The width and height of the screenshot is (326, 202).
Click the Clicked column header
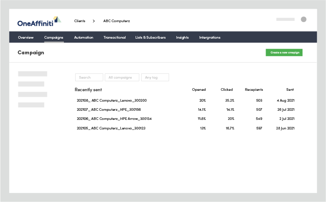pos(226,89)
